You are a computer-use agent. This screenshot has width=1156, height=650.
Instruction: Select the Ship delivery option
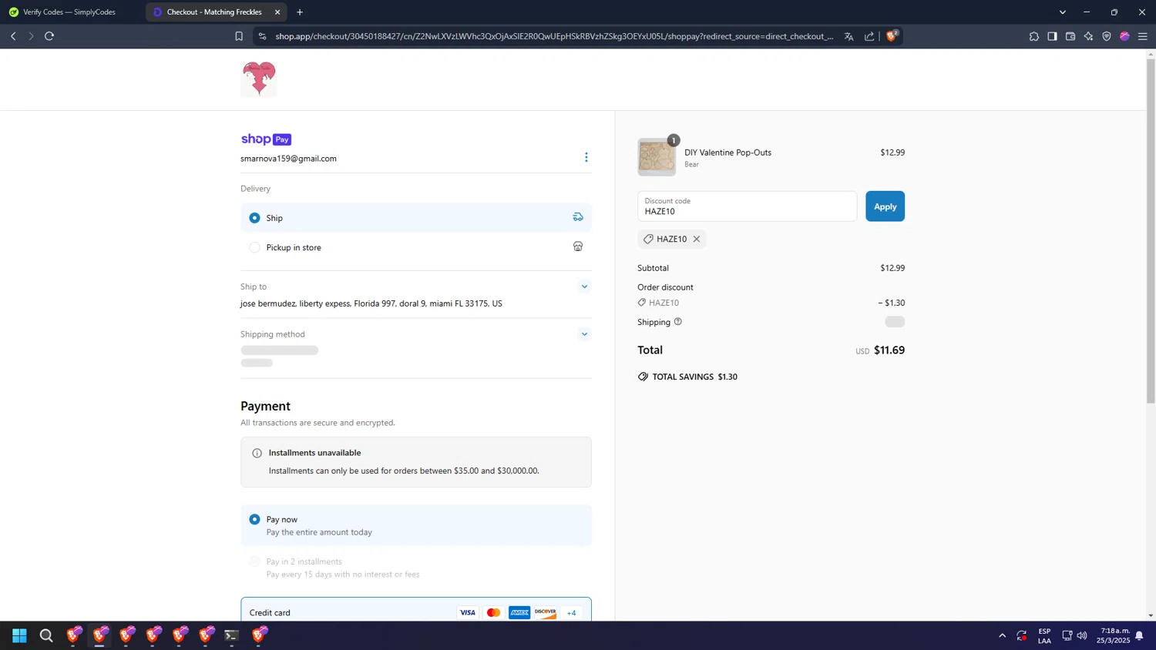416,218
